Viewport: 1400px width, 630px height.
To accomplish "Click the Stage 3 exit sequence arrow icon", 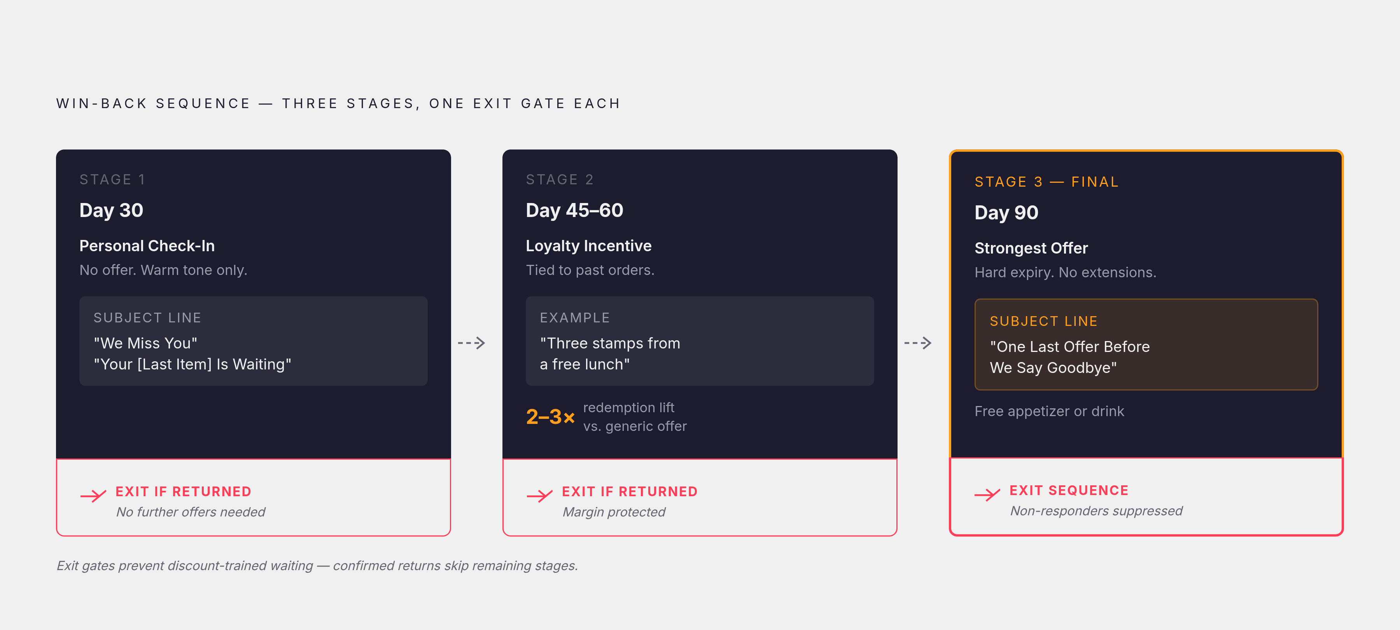I will (x=987, y=494).
